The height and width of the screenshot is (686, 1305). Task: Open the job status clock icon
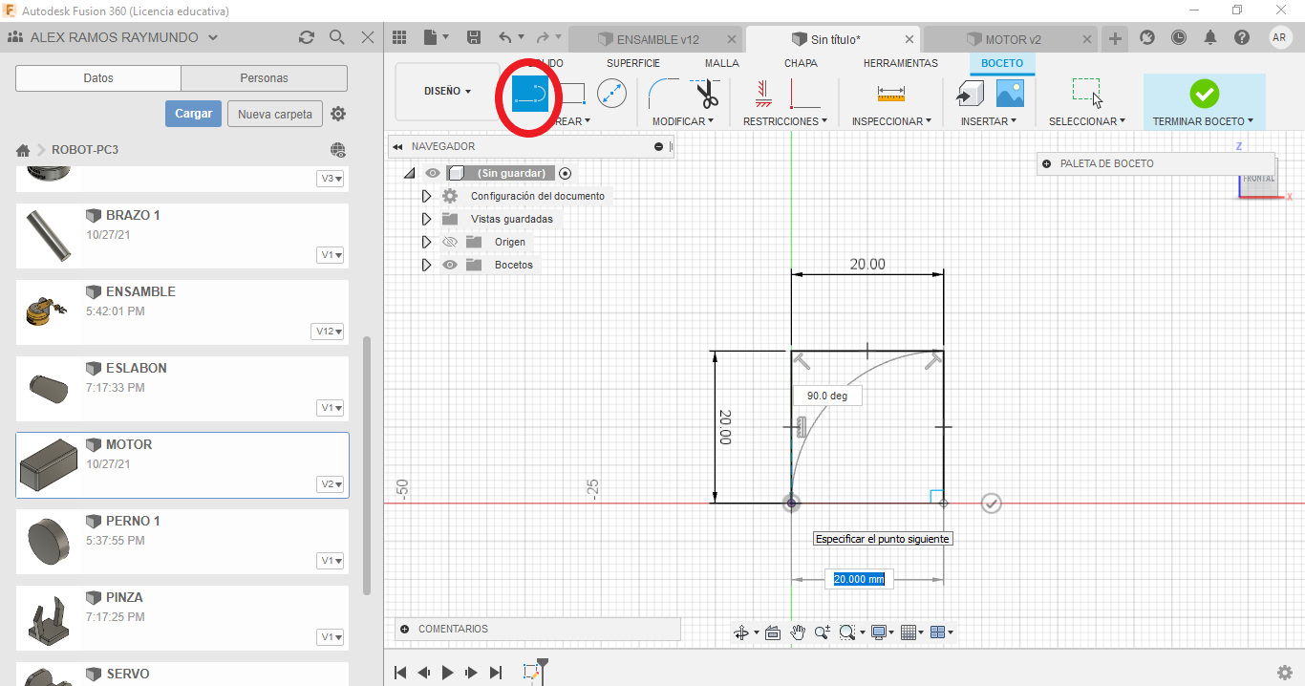(x=1179, y=37)
